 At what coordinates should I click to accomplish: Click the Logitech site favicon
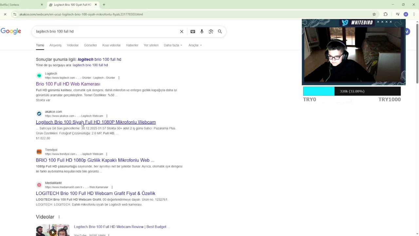39,75
